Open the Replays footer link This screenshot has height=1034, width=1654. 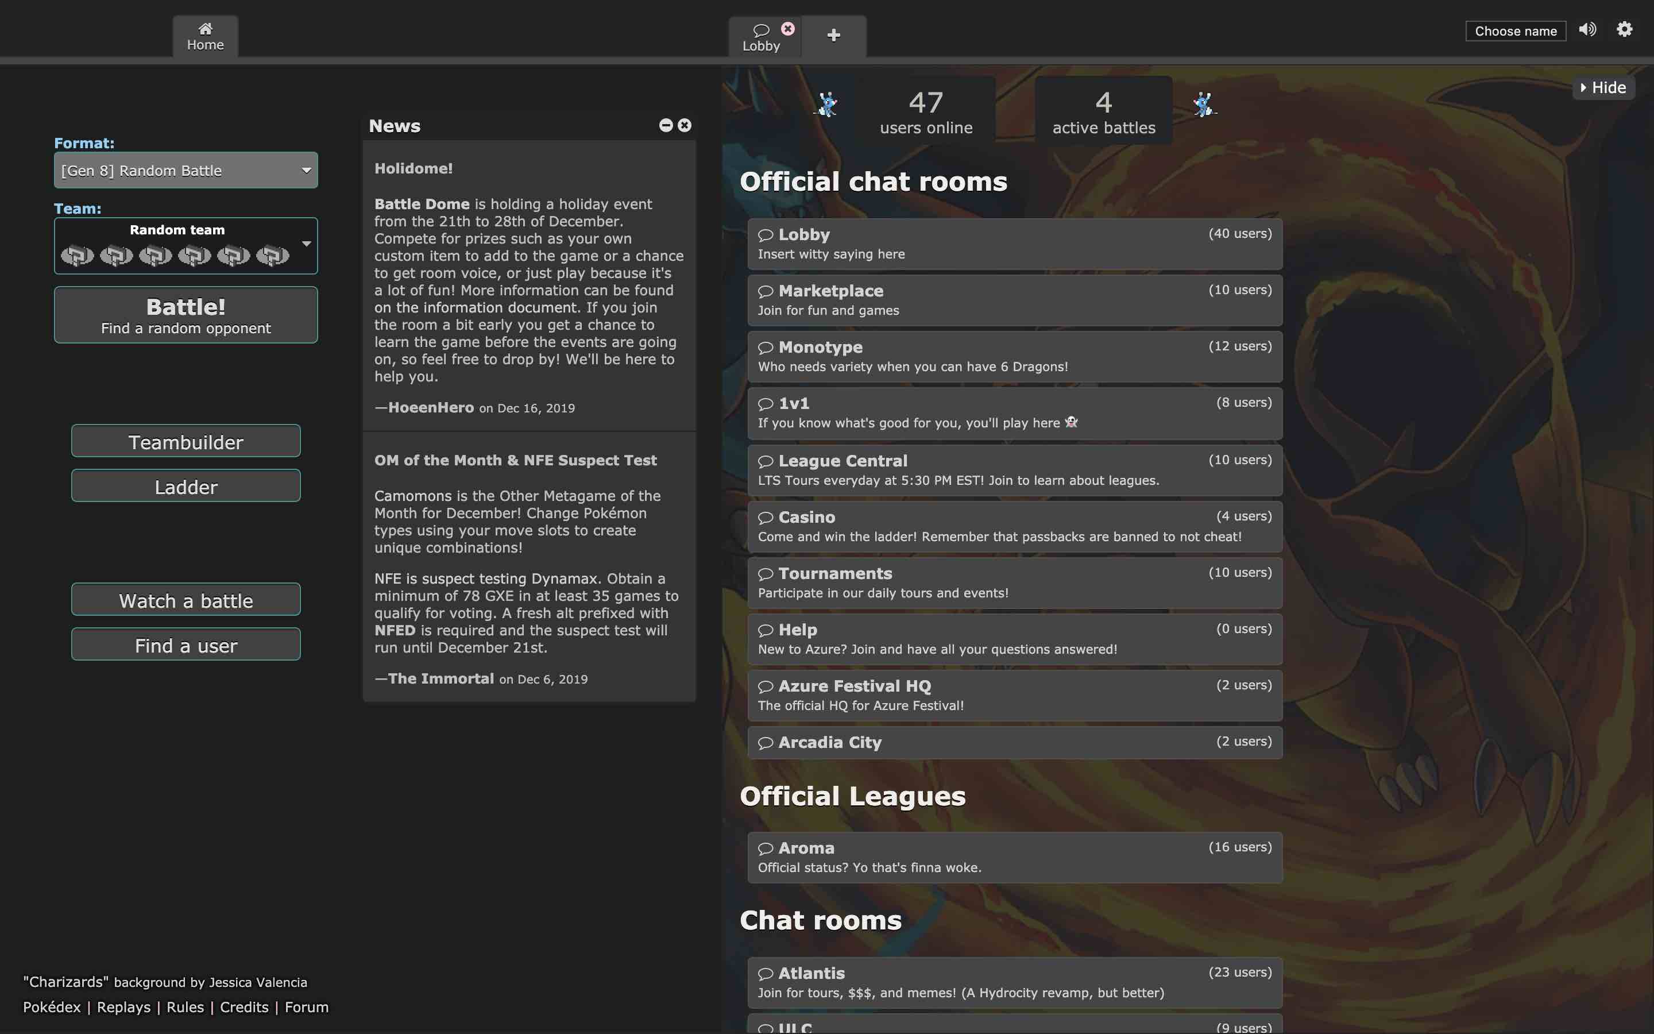click(123, 1006)
